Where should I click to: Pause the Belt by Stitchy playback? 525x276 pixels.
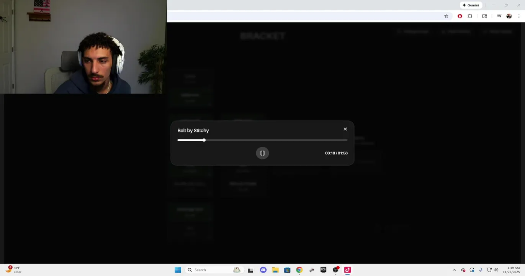[262, 153]
